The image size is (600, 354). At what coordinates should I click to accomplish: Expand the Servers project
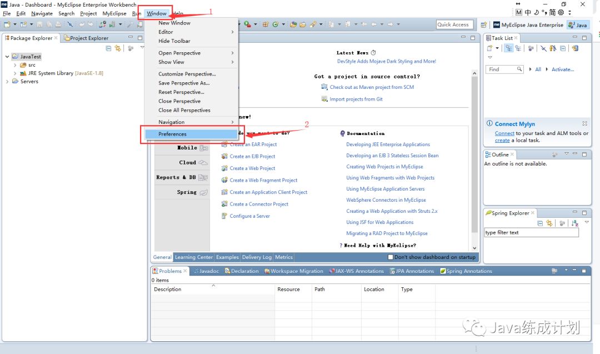pos(7,81)
